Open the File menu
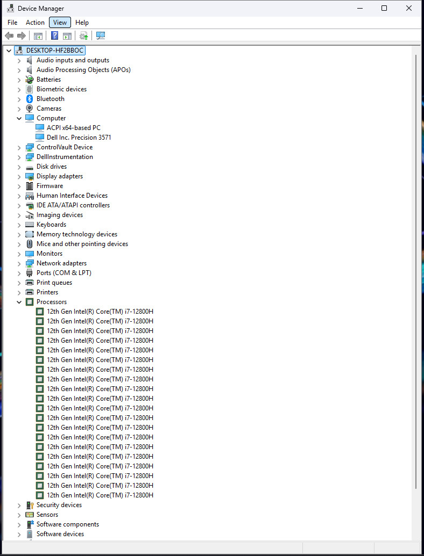The width and height of the screenshot is (424, 556). (12, 23)
